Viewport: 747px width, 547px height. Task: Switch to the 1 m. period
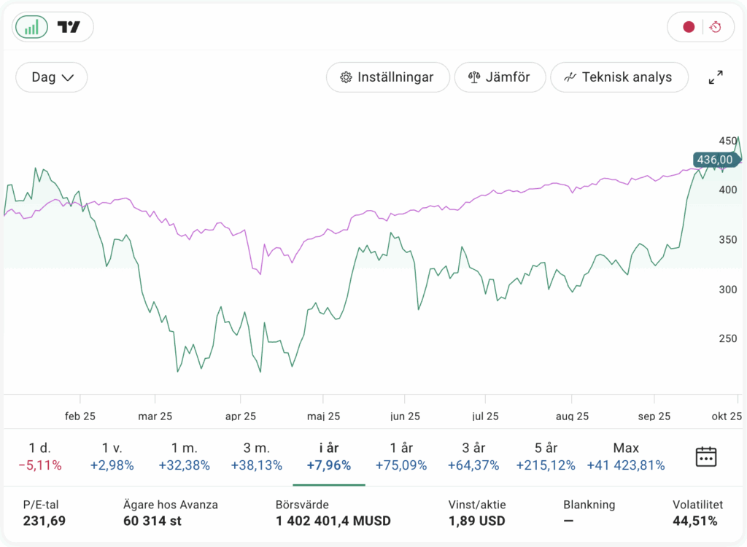(186, 457)
